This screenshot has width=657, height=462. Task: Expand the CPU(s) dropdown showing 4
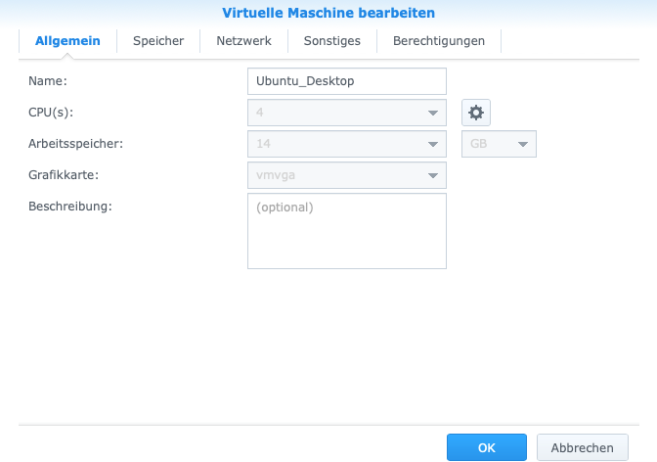(347, 113)
